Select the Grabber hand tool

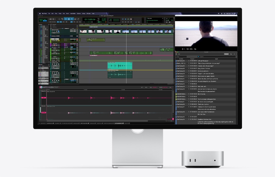click(72, 19)
